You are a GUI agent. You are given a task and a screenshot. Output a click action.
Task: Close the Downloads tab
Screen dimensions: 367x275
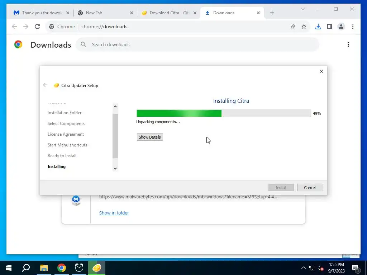258,13
